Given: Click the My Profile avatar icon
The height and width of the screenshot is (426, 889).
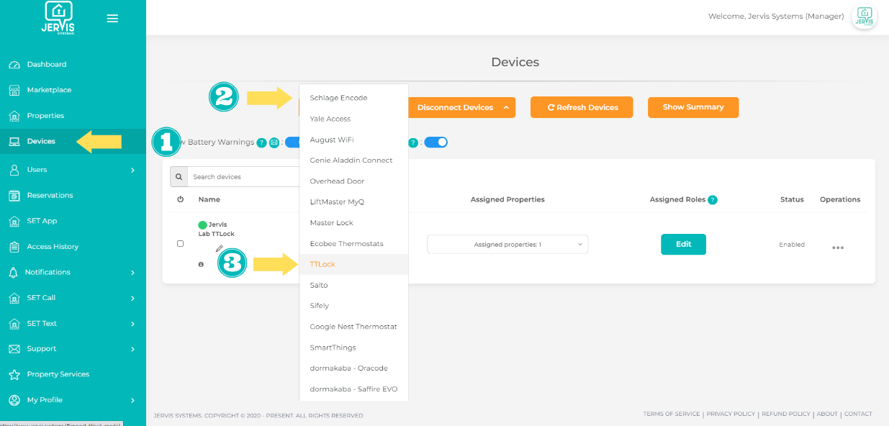Looking at the screenshot, I should 14,400.
